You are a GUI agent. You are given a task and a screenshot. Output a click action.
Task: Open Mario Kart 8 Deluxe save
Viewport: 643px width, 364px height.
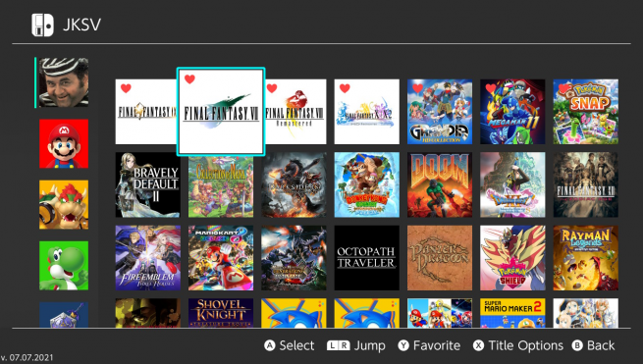click(x=221, y=258)
